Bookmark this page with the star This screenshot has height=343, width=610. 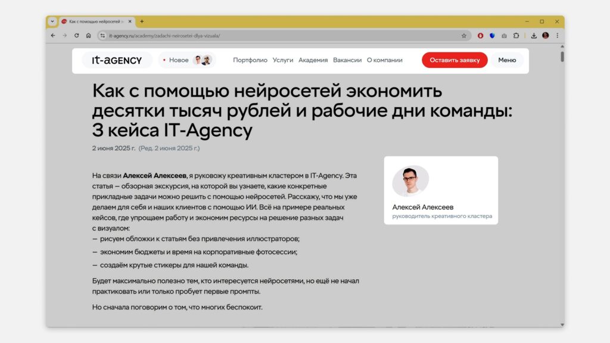pyautogui.click(x=463, y=36)
